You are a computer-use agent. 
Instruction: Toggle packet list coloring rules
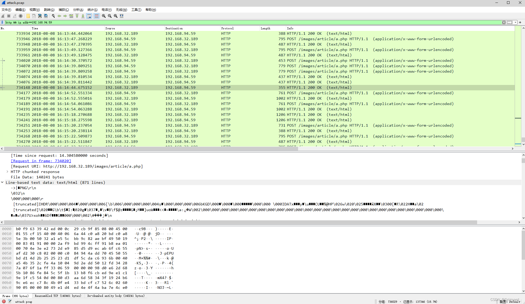pyautogui.click(x=96, y=16)
